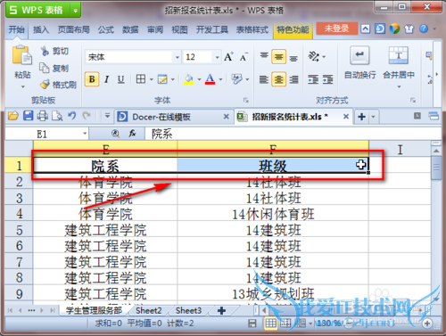Align text left
The image size is (446, 336).
click(x=264, y=79)
